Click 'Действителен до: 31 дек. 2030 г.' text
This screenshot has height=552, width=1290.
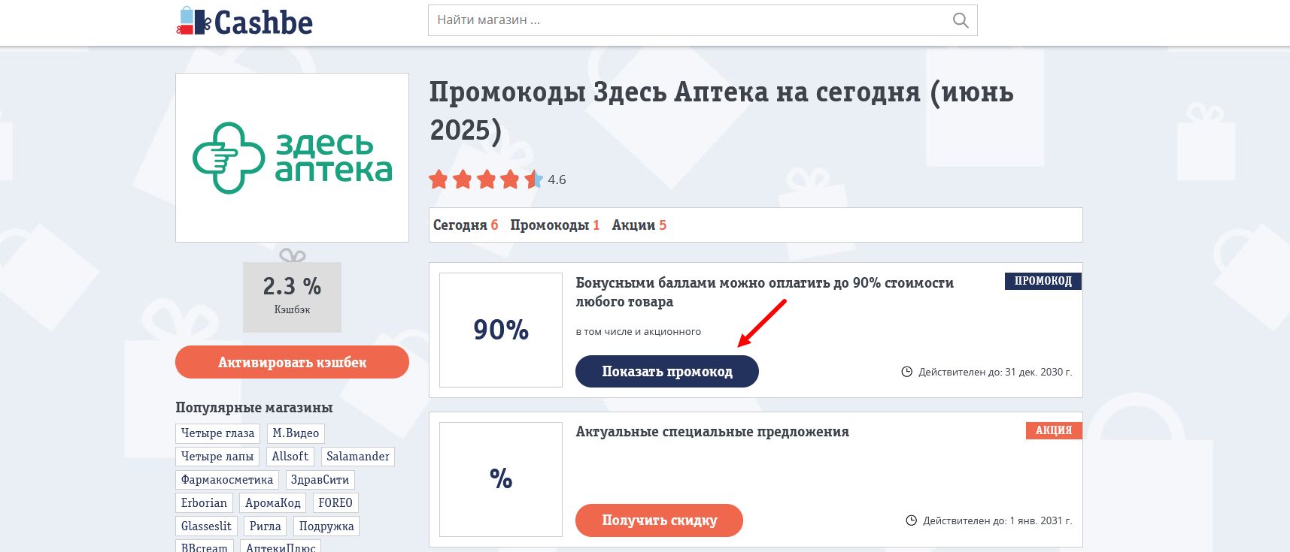[995, 372]
